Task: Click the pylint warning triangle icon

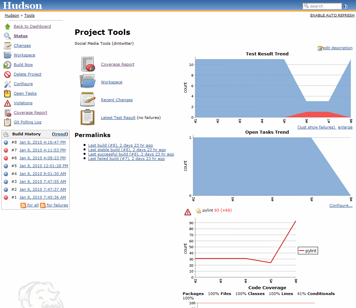Action: 188,212
